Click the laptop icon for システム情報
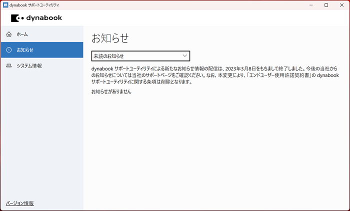350x211 pixels. [x=9, y=65]
